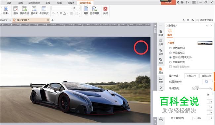Screen dimensions: 215x125
Task: Click the orange login button in title bar
Action: pyautogui.click(x=168, y=2)
